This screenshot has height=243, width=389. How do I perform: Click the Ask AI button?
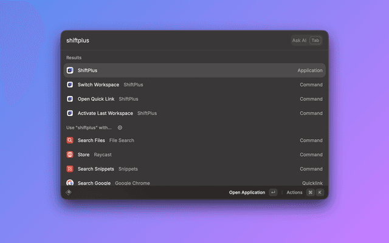point(306,41)
